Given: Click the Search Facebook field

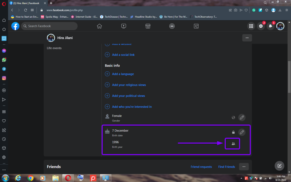Looking at the screenshot, I should (x=51, y=26).
